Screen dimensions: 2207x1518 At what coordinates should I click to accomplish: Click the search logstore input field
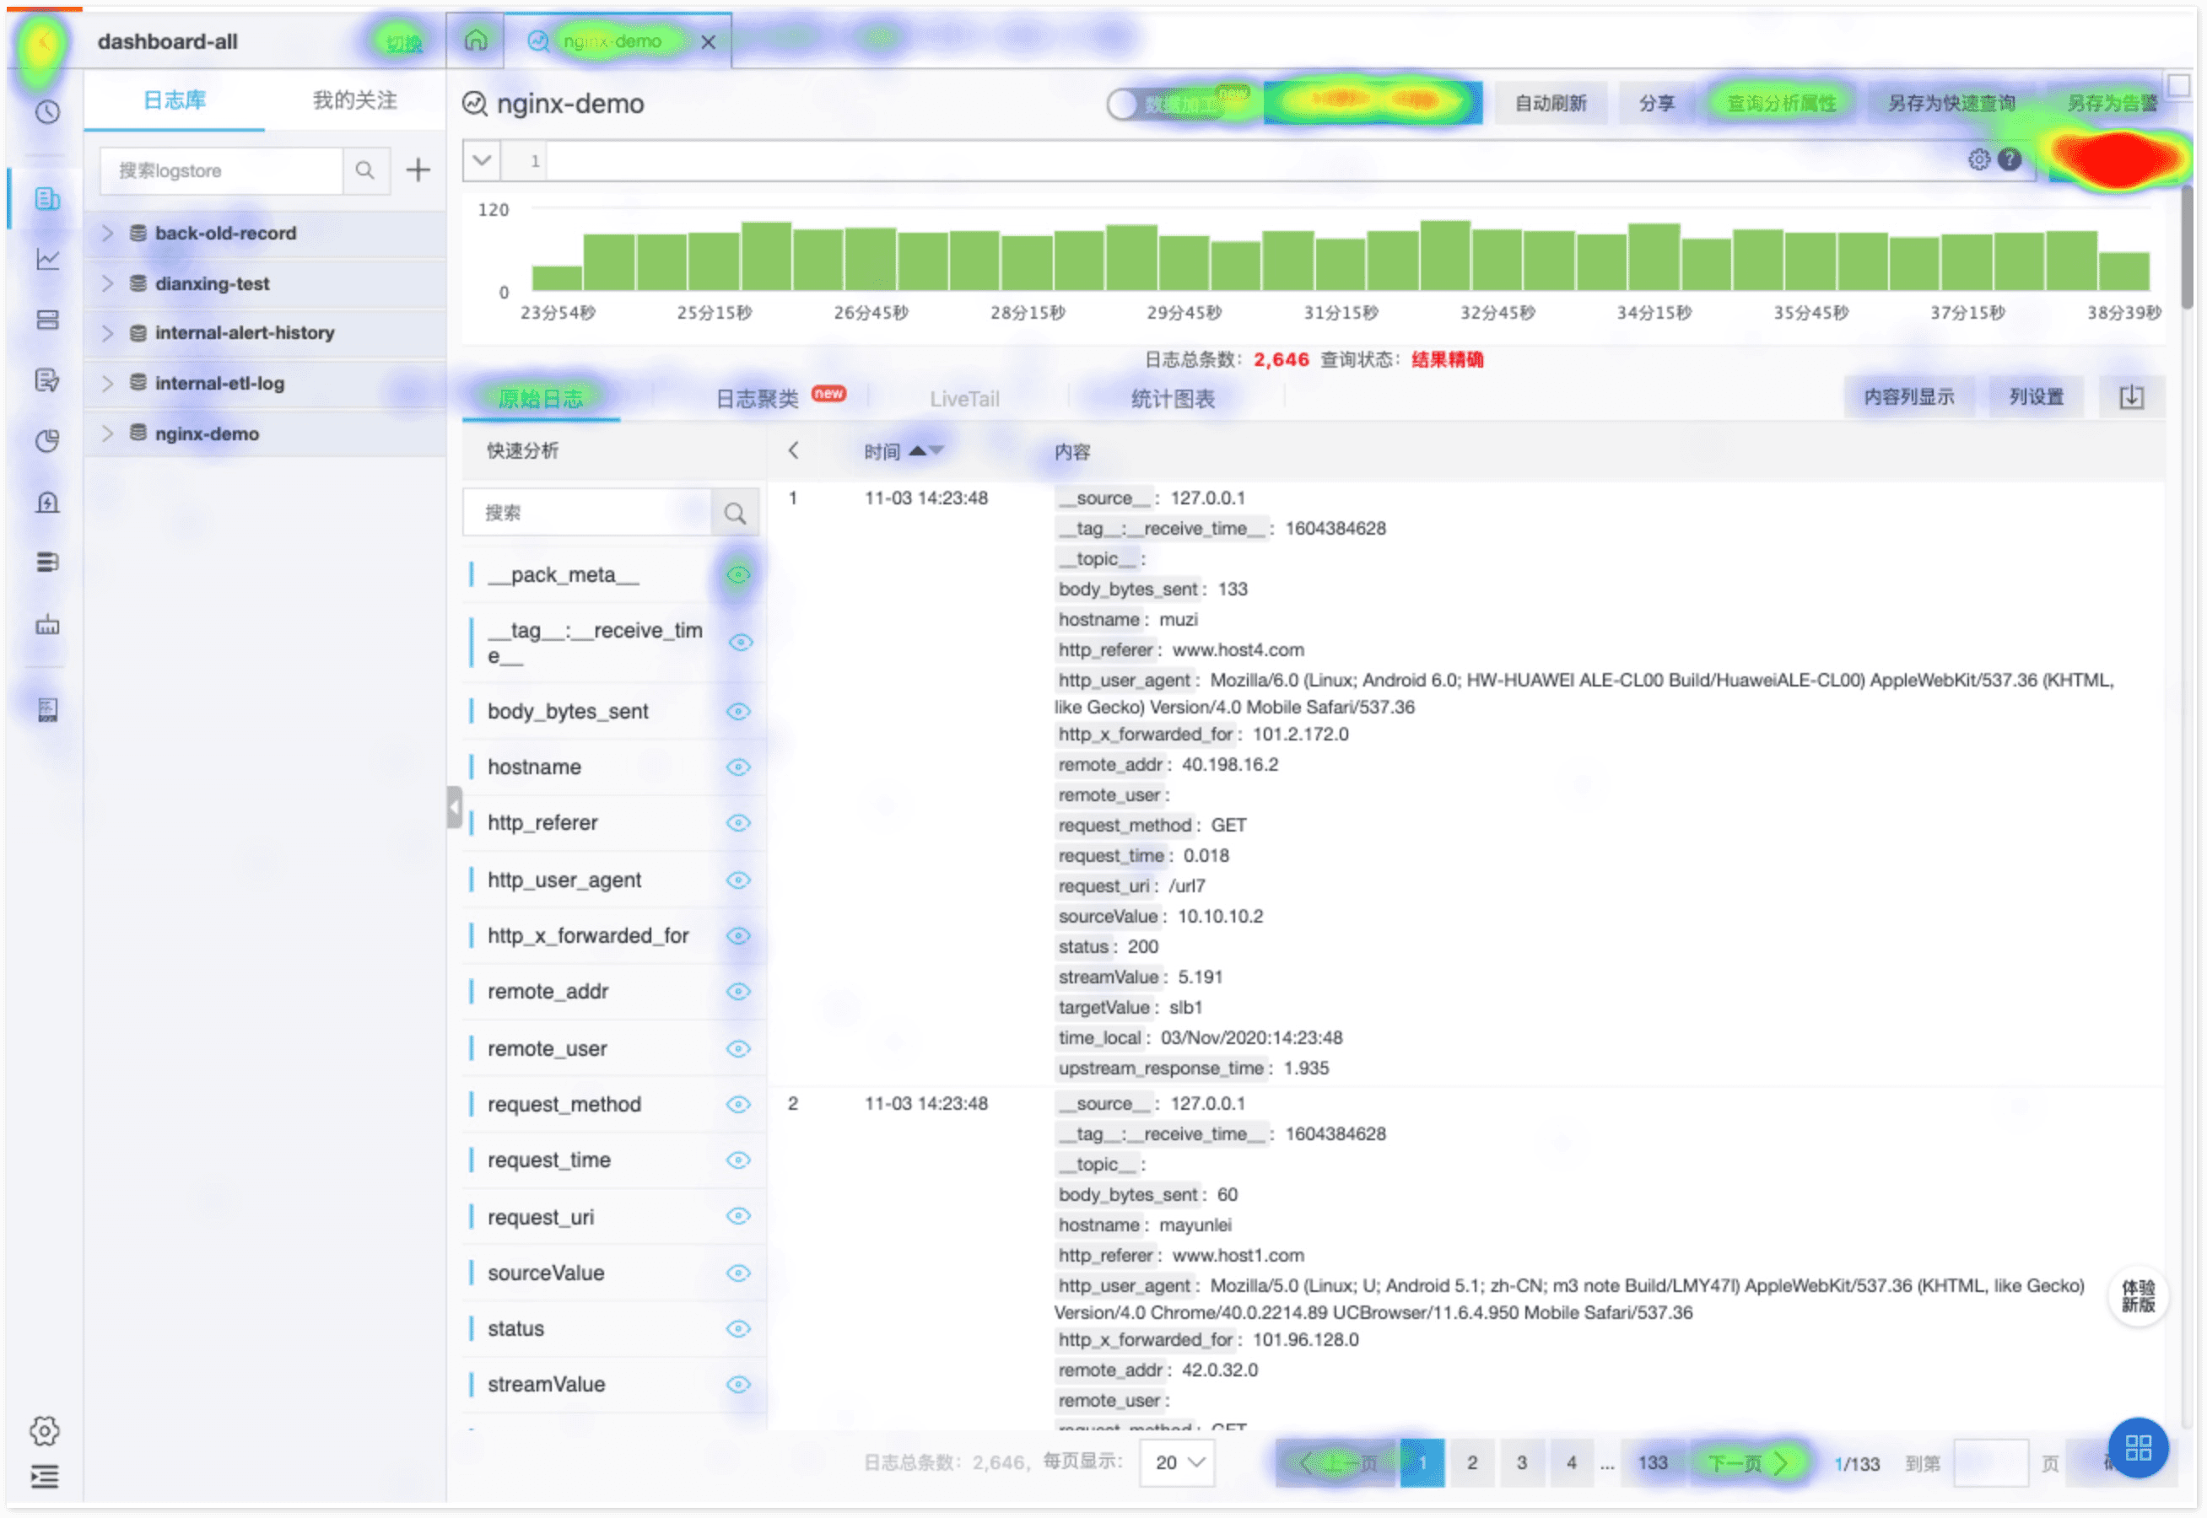pyautogui.click(x=221, y=170)
